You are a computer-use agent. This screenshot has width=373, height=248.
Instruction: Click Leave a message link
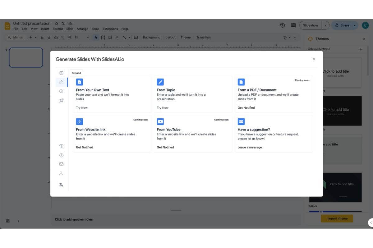pyautogui.click(x=250, y=147)
